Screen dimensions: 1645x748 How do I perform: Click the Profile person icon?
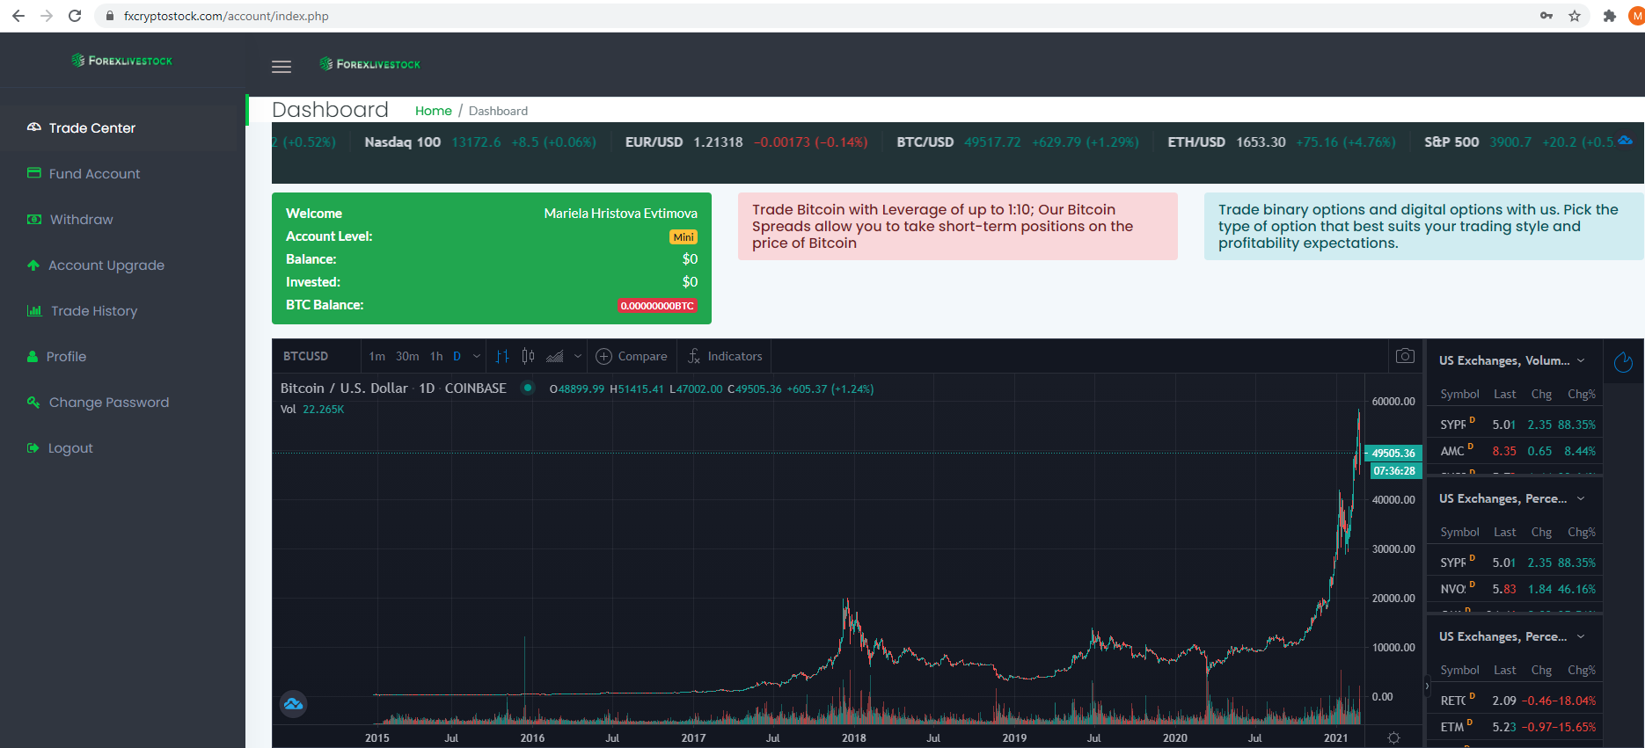coord(33,356)
